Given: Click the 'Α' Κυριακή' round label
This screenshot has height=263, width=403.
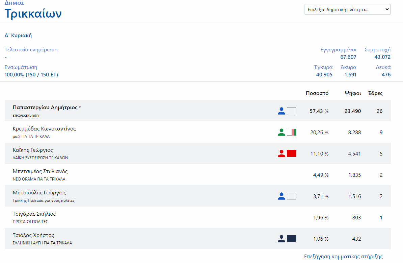Looking at the screenshot, I should click(x=18, y=35).
